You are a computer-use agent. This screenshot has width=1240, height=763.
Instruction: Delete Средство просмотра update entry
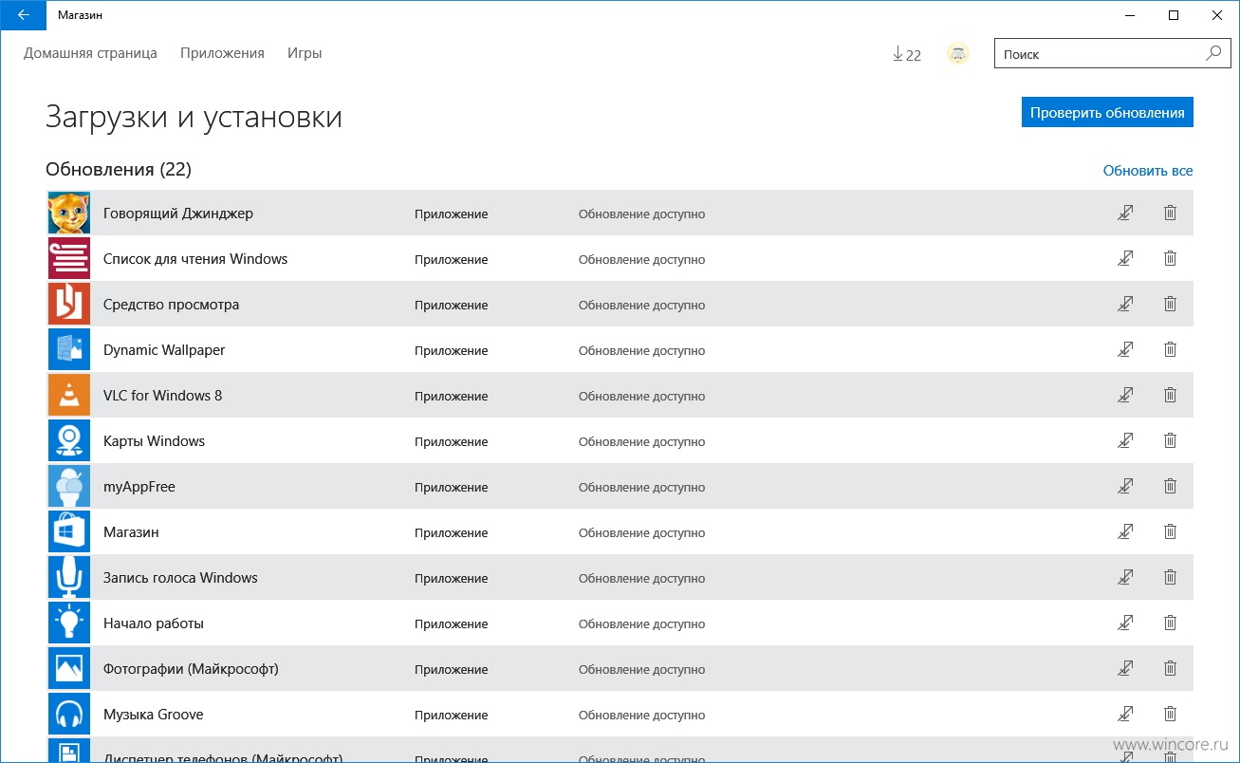(x=1170, y=305)
